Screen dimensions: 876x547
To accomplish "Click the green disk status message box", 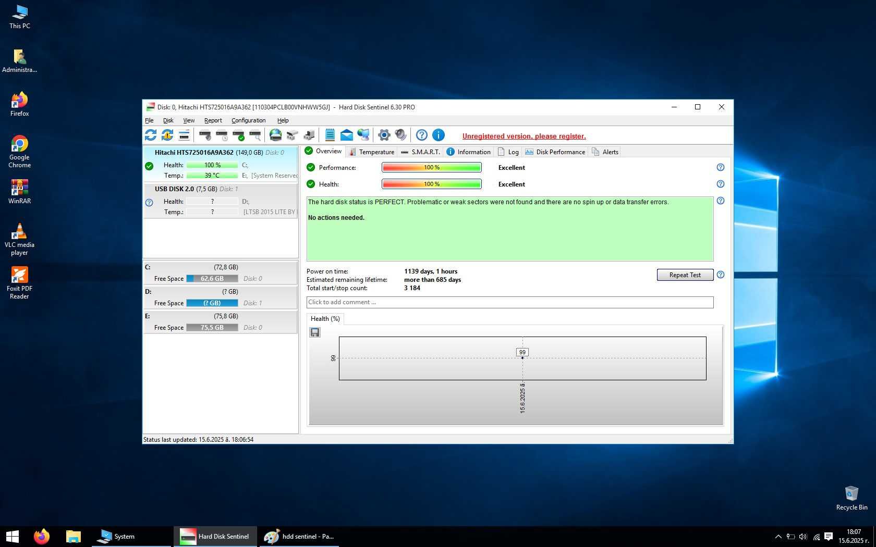I will pos(510,229).
